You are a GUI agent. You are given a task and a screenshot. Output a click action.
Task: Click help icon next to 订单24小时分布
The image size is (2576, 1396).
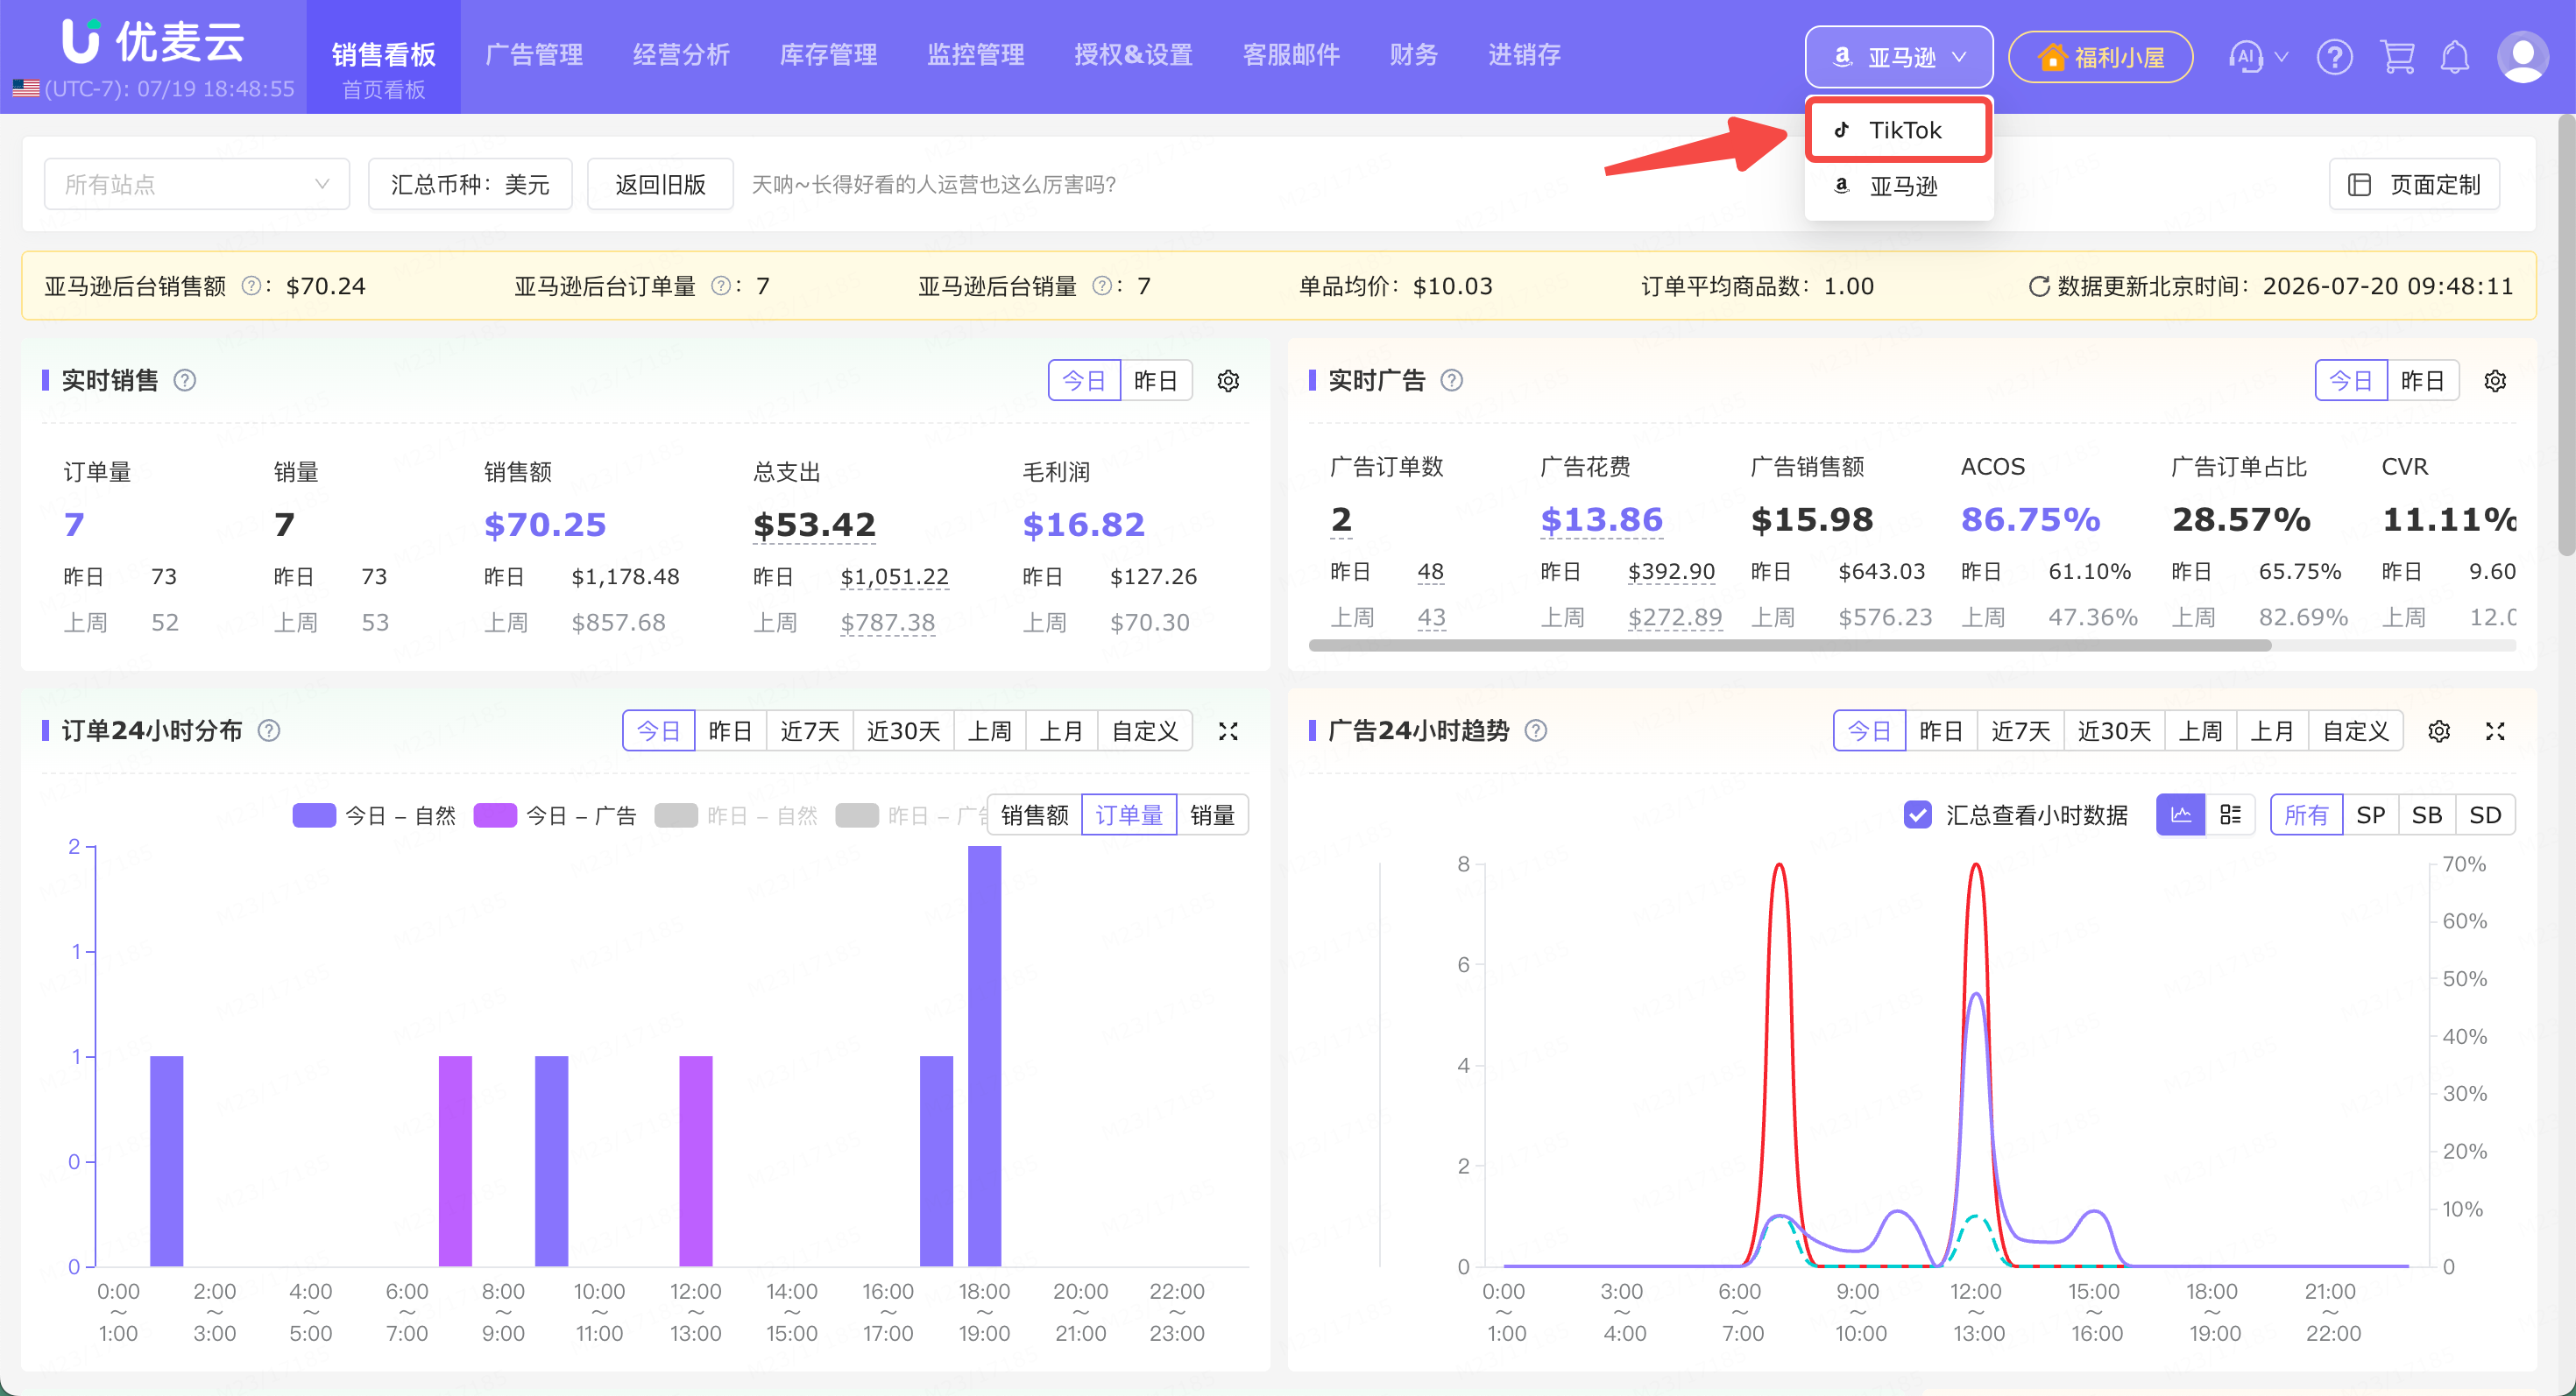[269, 730]
